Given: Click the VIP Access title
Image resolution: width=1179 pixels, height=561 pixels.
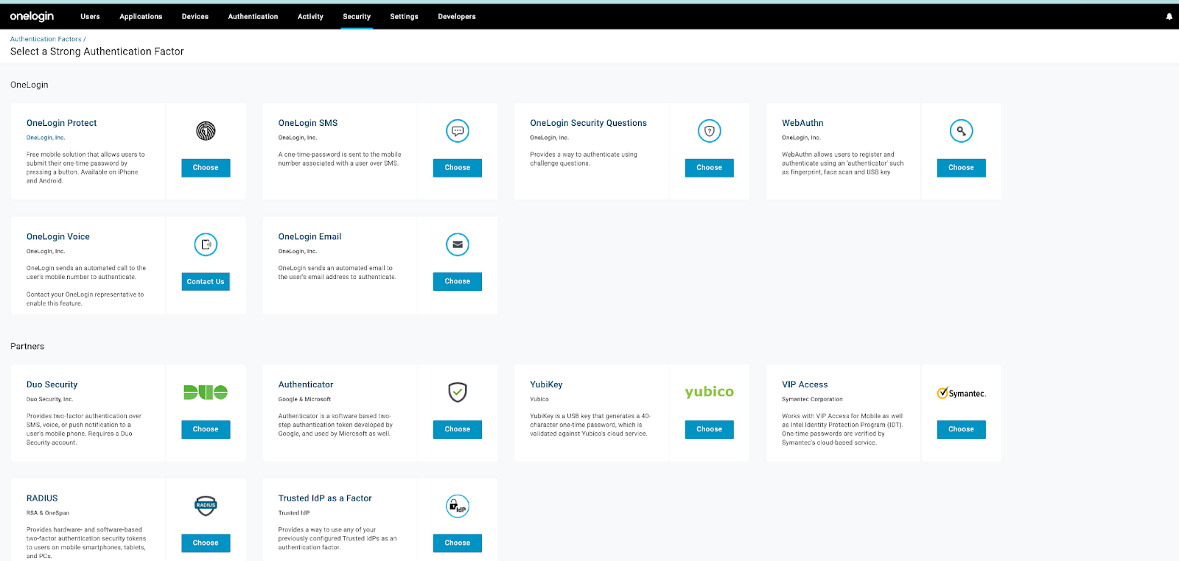Looking at the screenshot, I should point(805,384).
